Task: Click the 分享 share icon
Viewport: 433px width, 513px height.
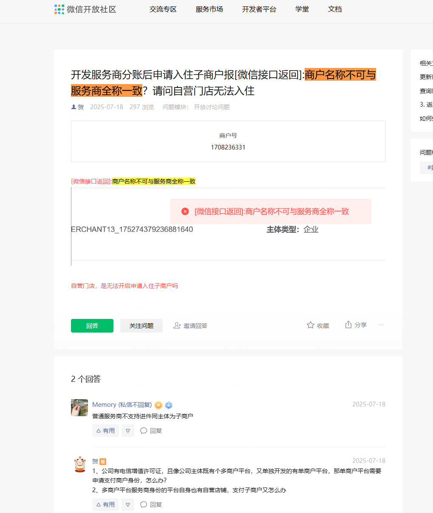Action: pos(348,325)
